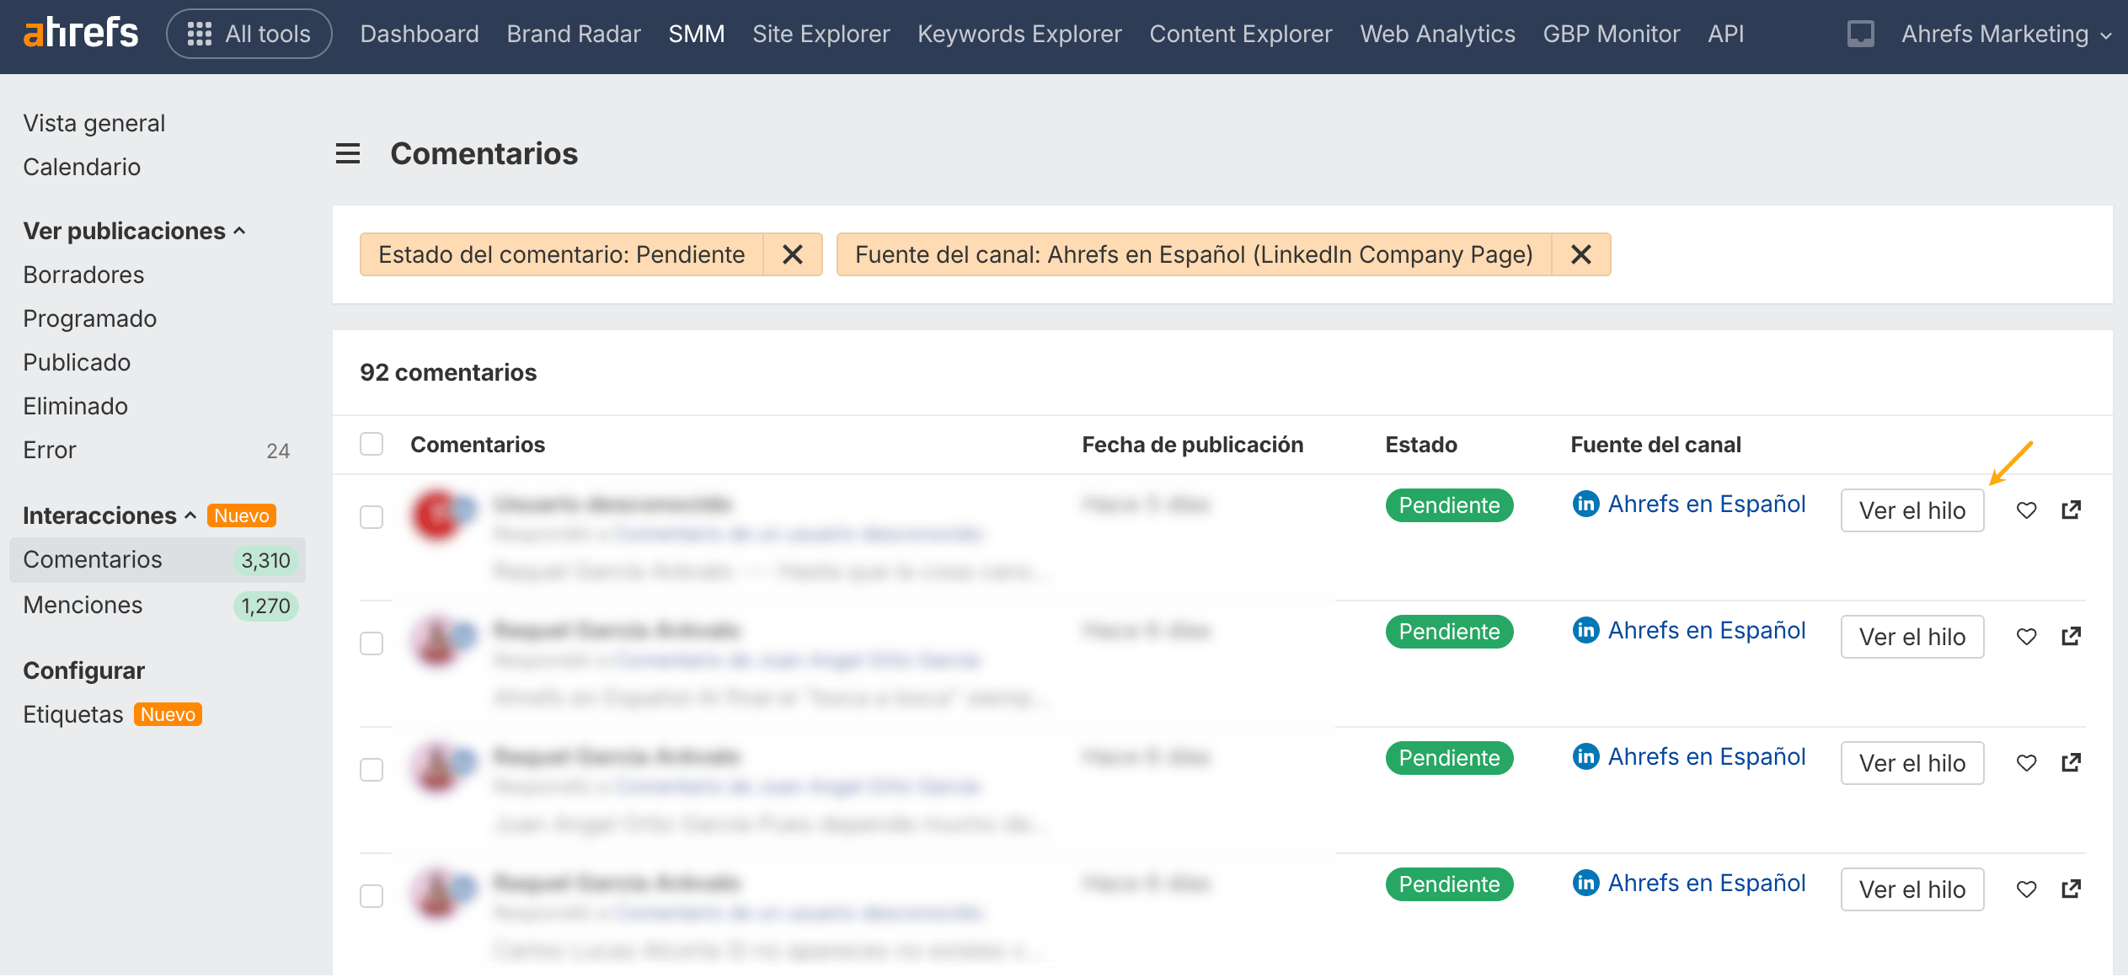The image size is (2128, 977).
Task: Click LinkedIn icon in third comment row
Action: [1585, 756]
